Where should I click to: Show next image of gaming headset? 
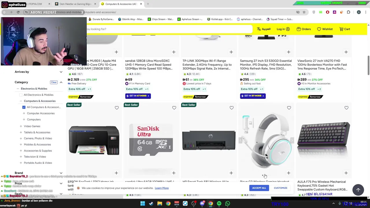(x=292, y=140)
